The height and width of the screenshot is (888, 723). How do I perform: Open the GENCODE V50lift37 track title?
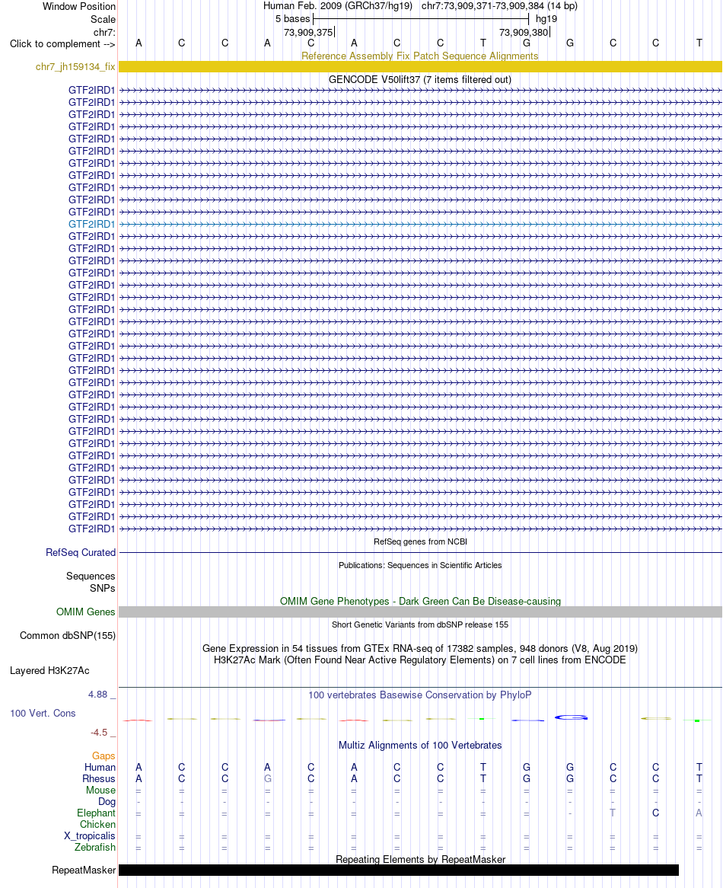coord(420,80)
